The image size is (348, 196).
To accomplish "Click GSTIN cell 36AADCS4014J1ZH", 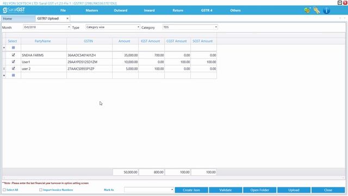I will click(89, 55).
